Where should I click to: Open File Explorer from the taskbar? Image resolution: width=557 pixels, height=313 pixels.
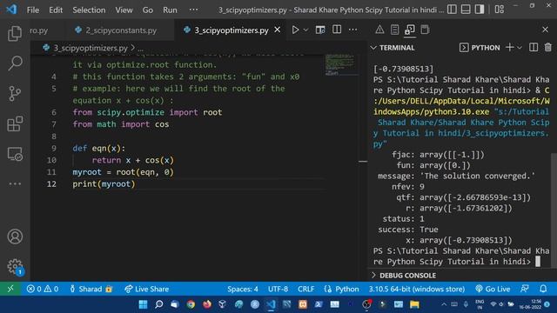[414, 304]
